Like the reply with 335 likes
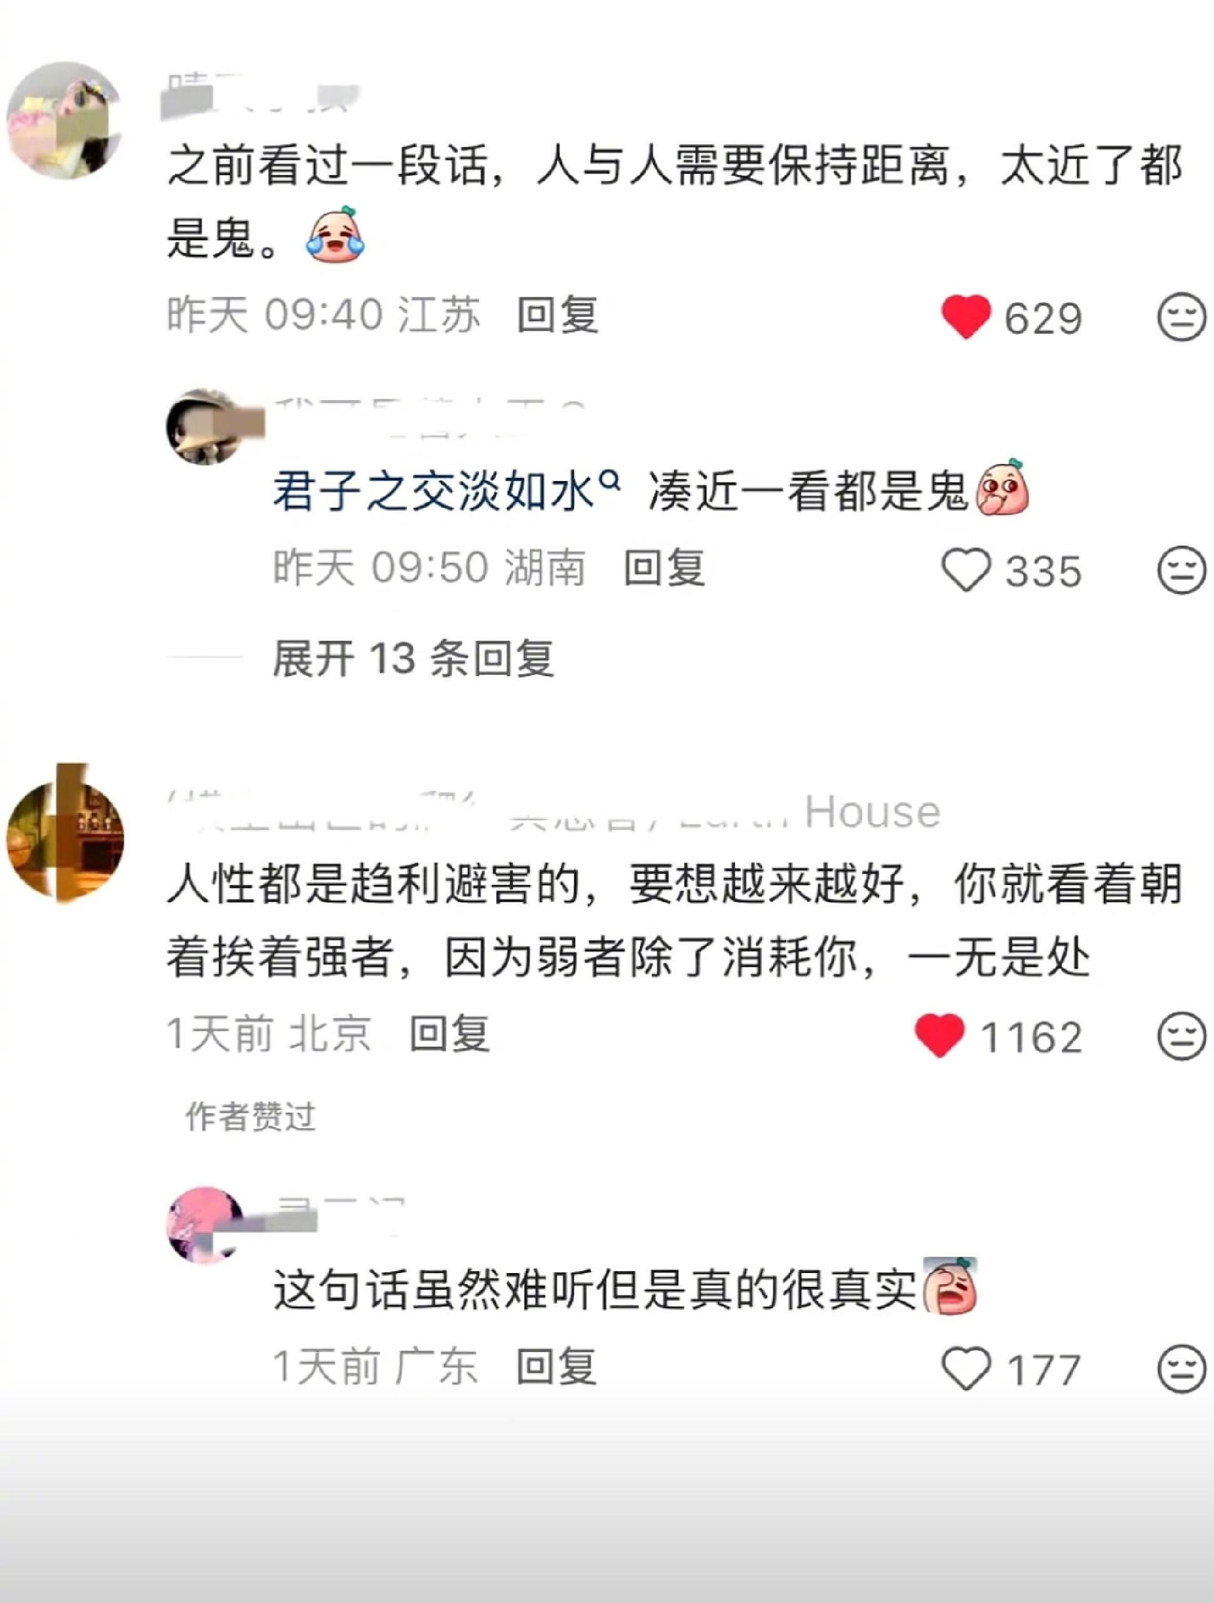This screenshot has height=1603, width=1214. [x=966, y=570]
